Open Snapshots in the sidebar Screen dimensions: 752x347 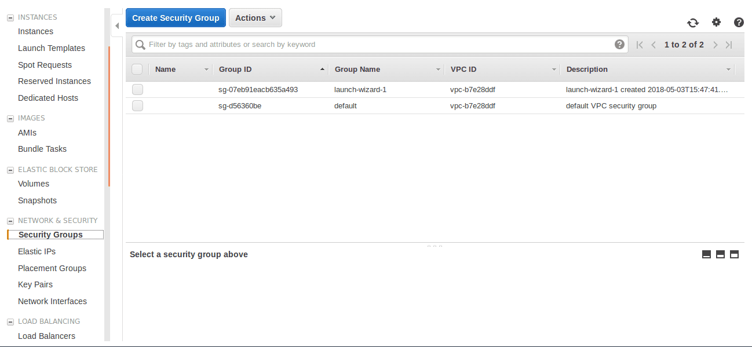click(x=37, y=200)
